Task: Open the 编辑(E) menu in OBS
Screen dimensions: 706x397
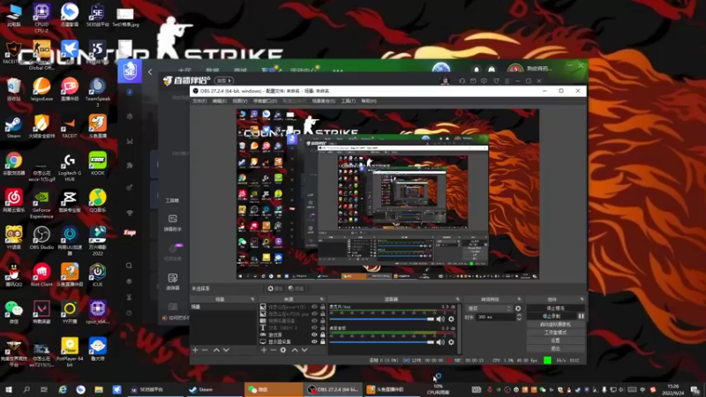Action: [x=219, y=101]
